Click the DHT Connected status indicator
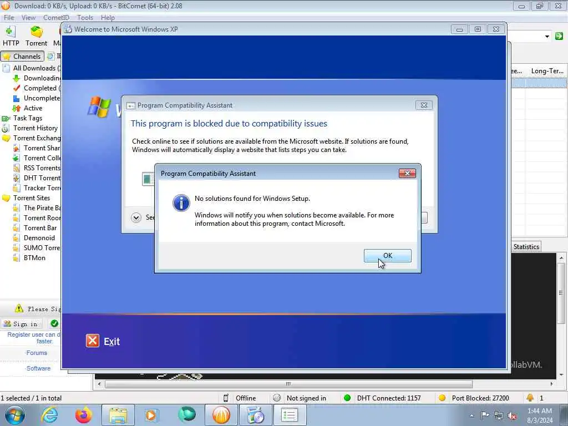 click(382, 398)
